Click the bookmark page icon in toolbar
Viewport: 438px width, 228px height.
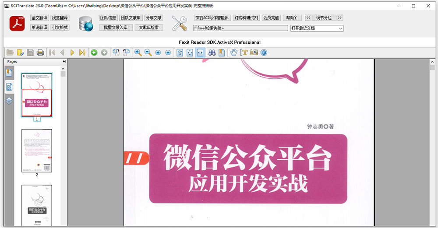222,53
